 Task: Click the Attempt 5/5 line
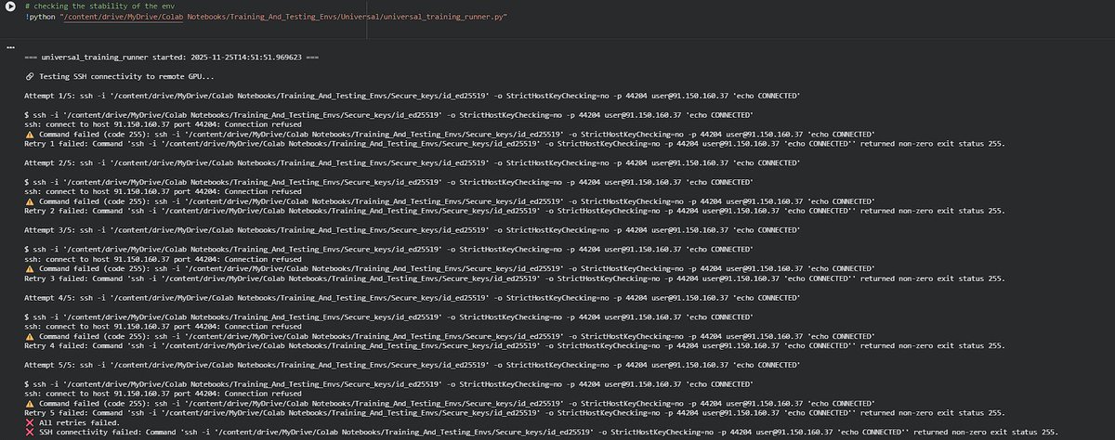click(412, 364)
